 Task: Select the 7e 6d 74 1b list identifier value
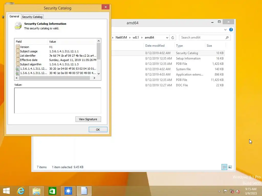click(73, 55)
